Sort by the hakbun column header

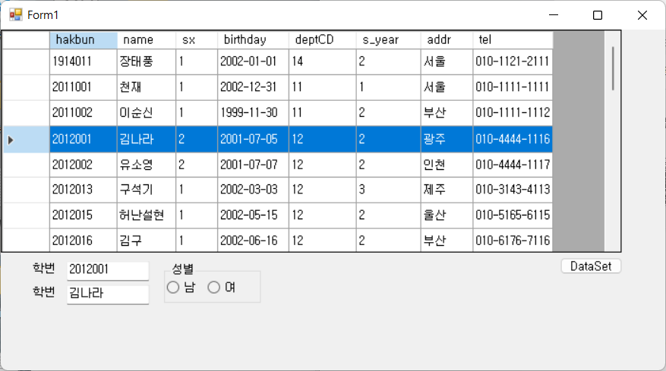84,40
